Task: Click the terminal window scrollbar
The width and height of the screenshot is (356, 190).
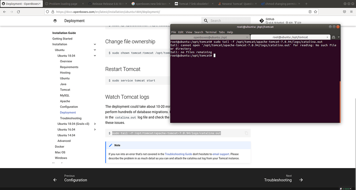Action: pos(340,102)
